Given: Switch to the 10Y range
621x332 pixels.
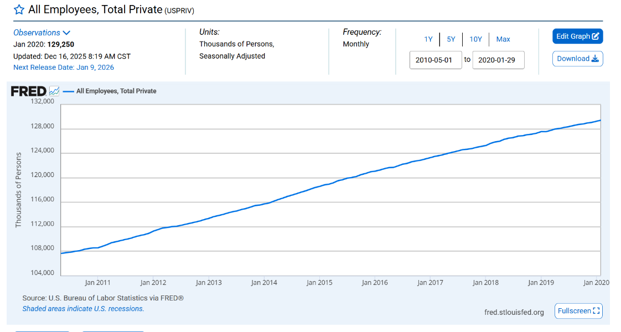Looking at the screenshot, I should [475, 39].
